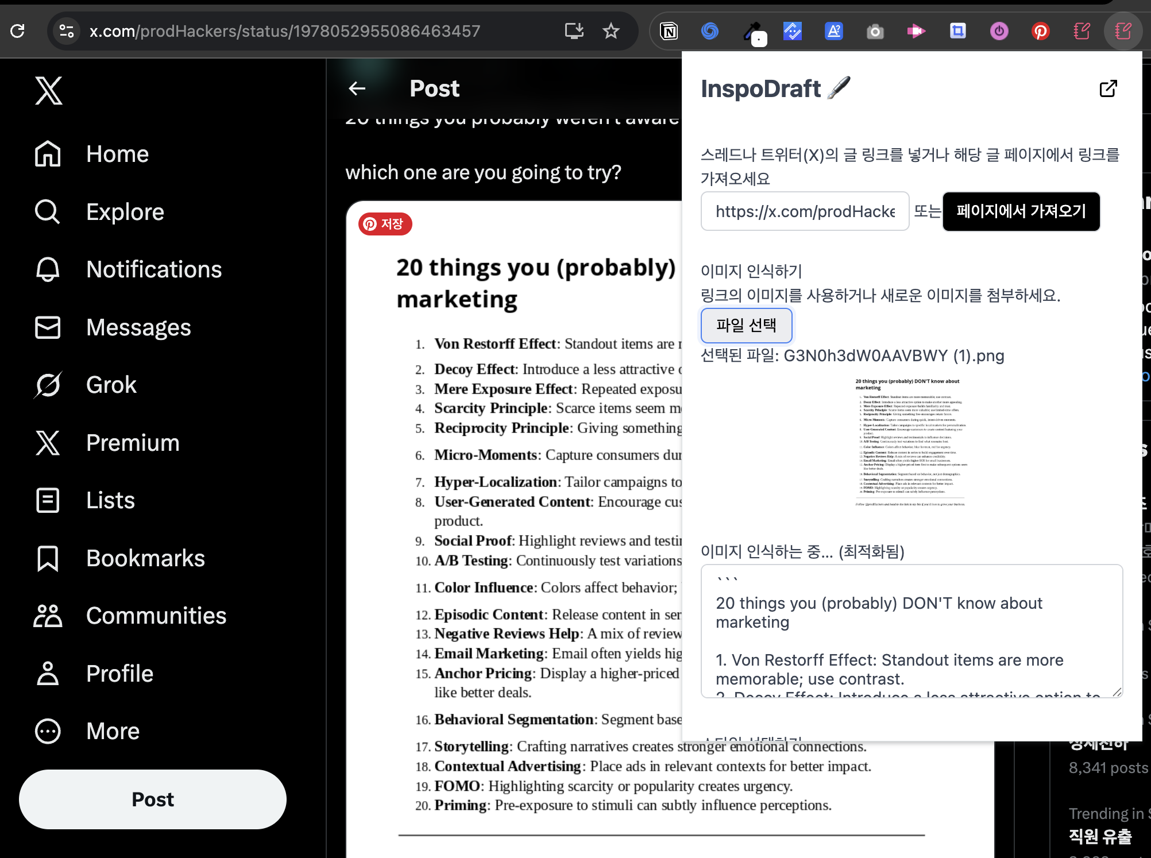Click the install app icon in address bar
1151x858 pixels.
point(574,31)
